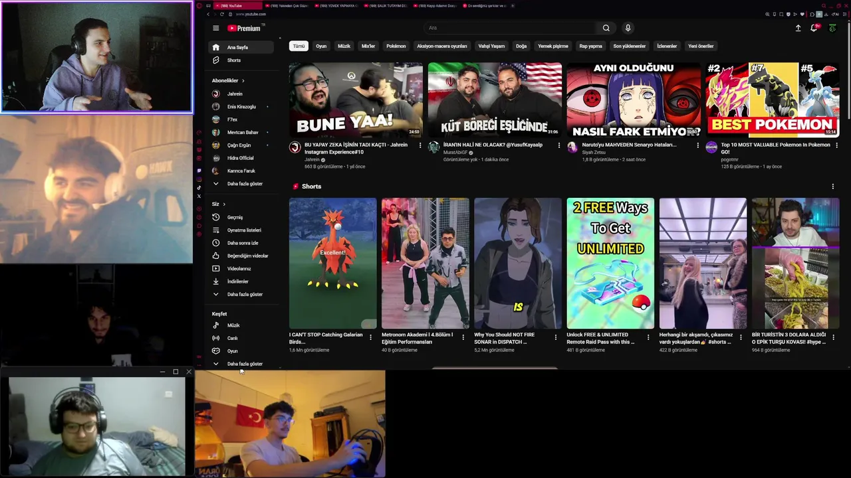Expand first Daha fazla göster under subscriptions

click(241, 184)
